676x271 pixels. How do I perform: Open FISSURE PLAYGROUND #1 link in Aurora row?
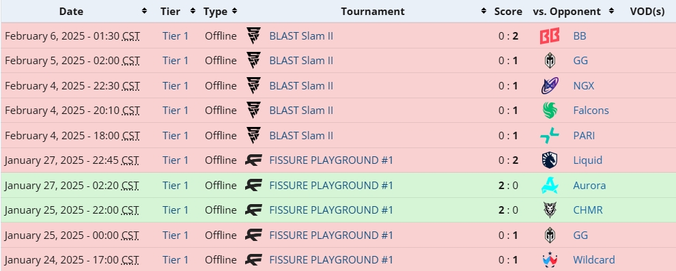(x=331, y=185)
